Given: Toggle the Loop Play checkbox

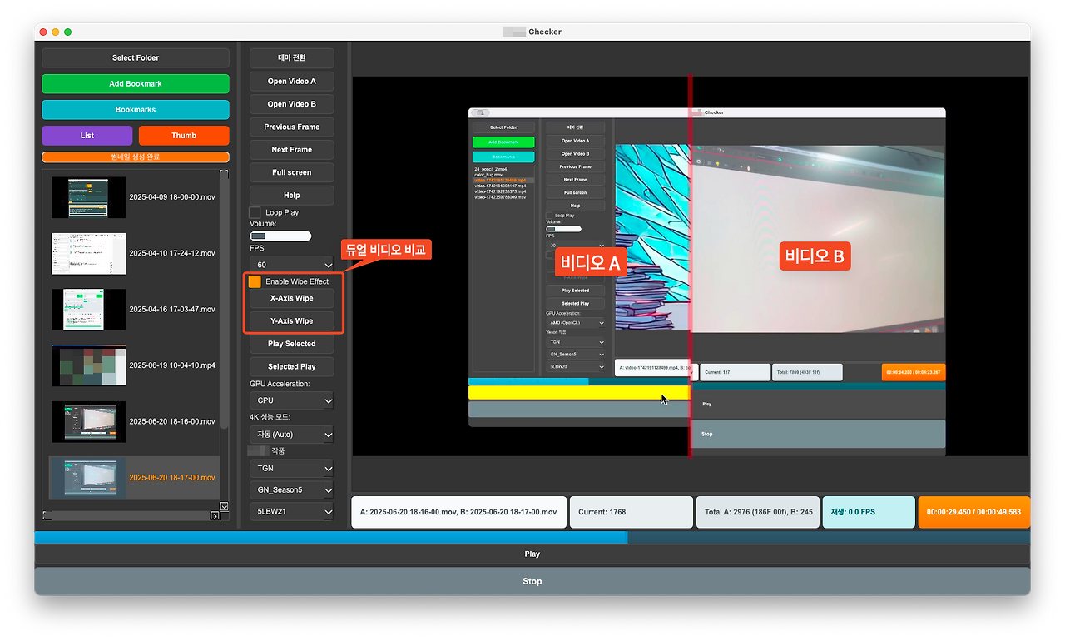Looking at the screenshot, I should pos(255,213).
